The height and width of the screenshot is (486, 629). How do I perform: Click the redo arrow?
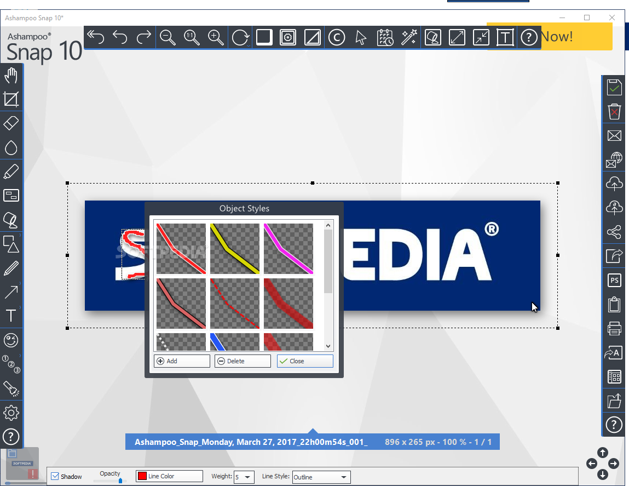pos(143,37)
